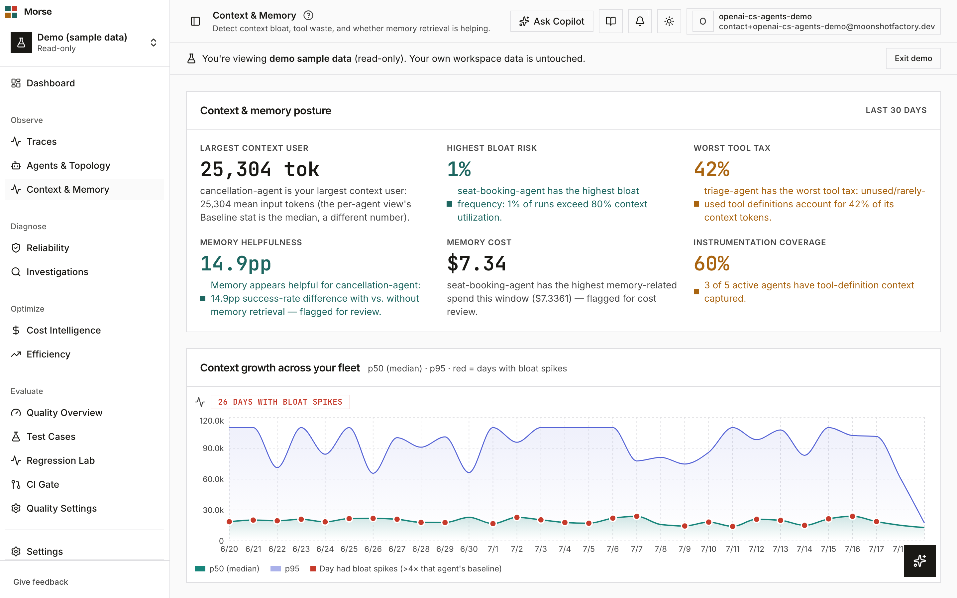Open the documentation book icon
The width and height of the screenshot is (957, 598).
610,21
